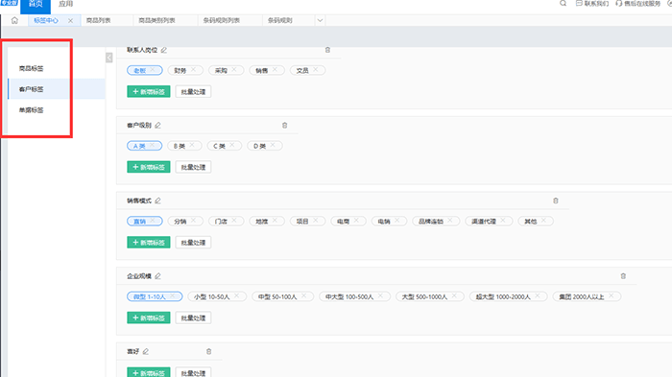Collapse the sidebar with the arrow handle
The height and width of the screenshot is (377, 672).
[109, 58]
